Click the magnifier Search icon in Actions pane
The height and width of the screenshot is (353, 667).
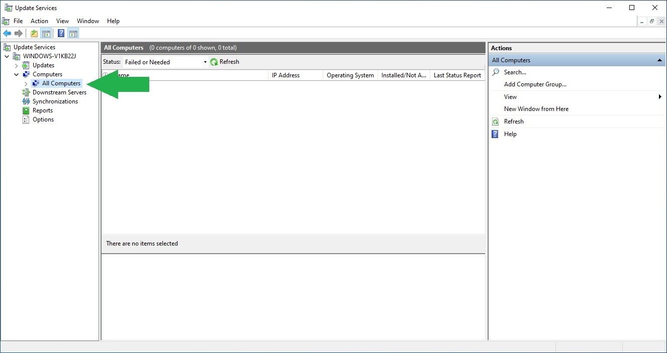tap(496, 72)
